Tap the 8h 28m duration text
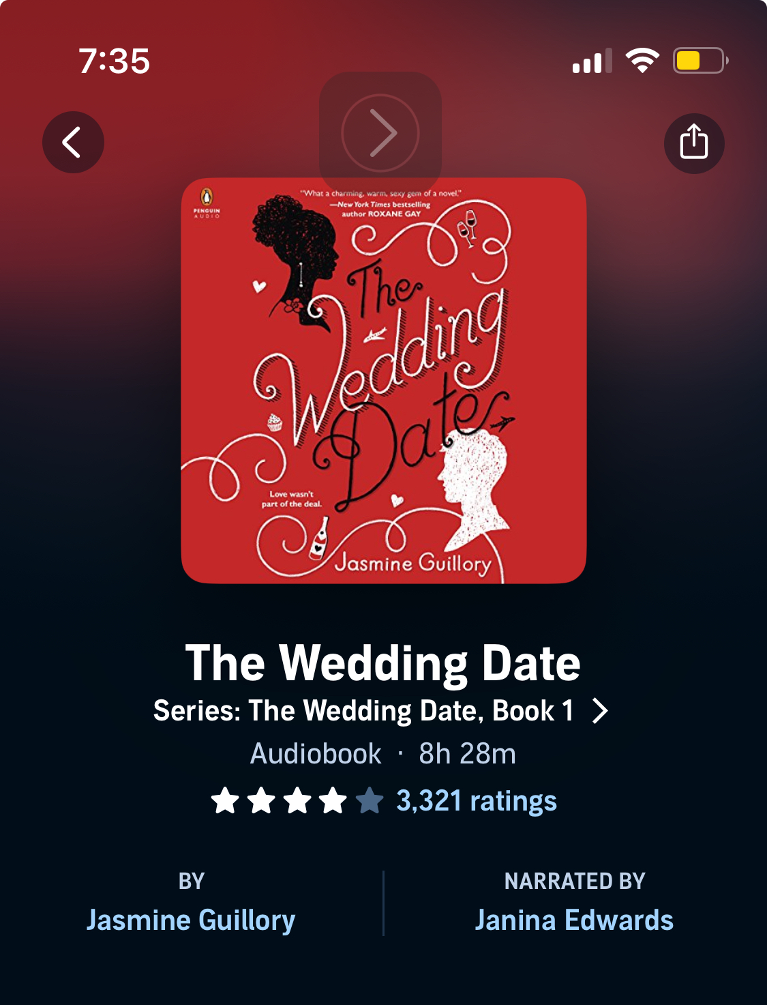This screenshot has width=767, height=1005. click(x=467, y=754)
